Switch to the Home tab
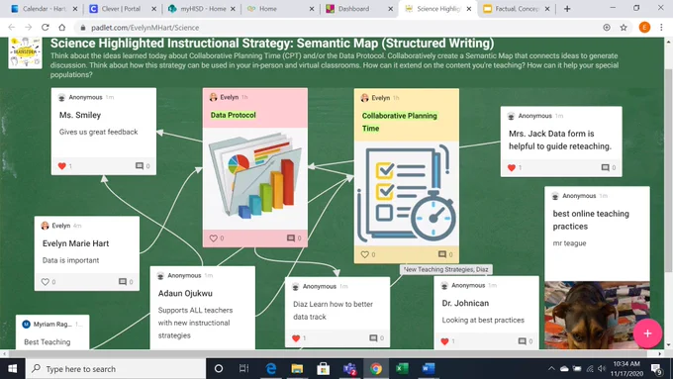 (x=279, y=9)
